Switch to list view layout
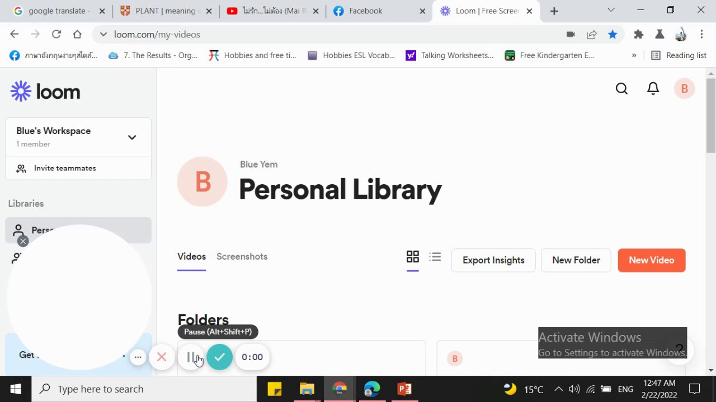The image size is (716, 402). 435,257
